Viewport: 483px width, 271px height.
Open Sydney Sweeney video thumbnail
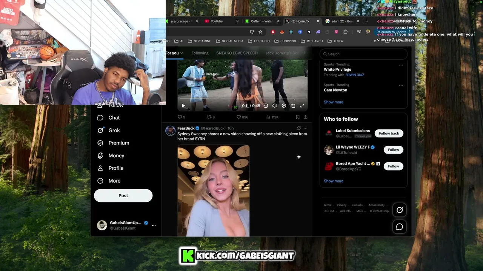pos(214,190)
